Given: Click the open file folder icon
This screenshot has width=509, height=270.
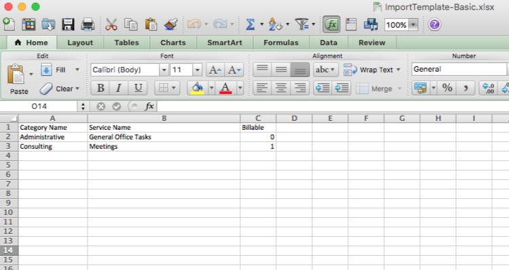Looking at the screenshot, I should pos(48,24).
